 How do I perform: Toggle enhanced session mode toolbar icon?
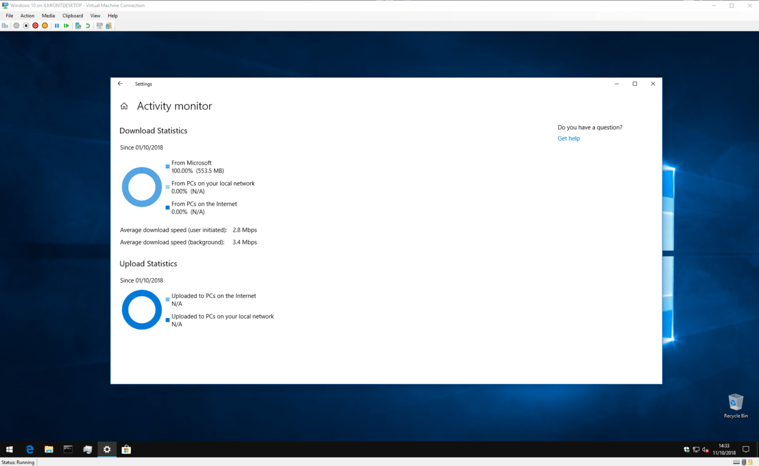click(100, 25)
